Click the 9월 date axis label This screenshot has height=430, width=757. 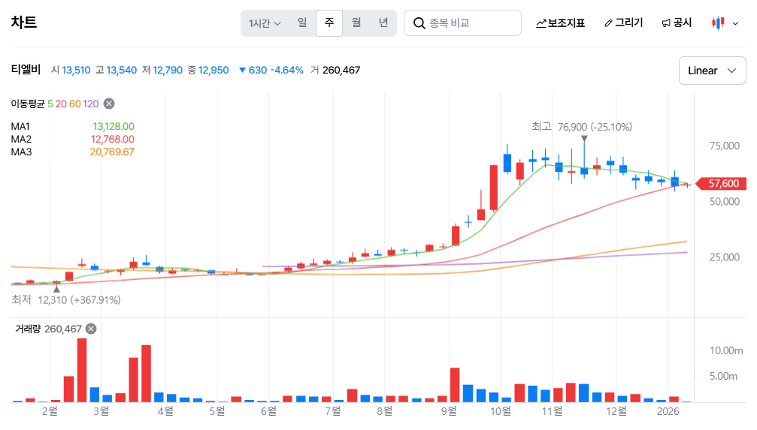click(x=449, y=411)
